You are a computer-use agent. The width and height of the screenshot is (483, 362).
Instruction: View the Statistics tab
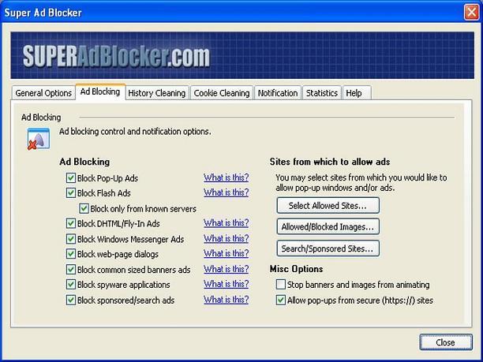(x=322, y=93)
